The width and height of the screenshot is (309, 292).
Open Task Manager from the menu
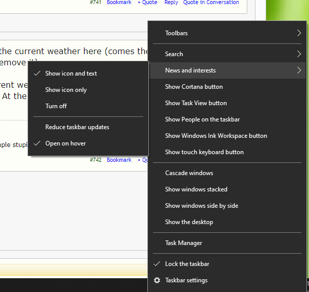point(184,243)
